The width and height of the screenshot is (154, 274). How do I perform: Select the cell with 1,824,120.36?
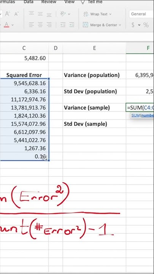[24, 116]
